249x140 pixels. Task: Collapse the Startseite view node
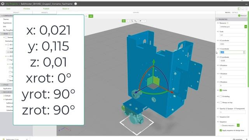[4, 37]
